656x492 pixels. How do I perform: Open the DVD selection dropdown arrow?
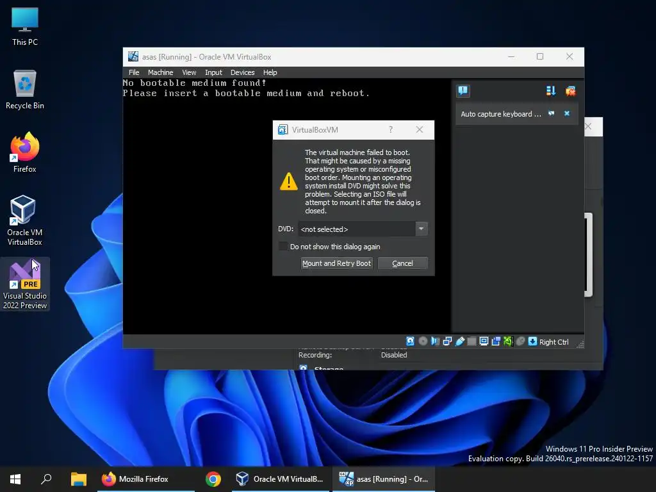pyautogui.click(x=422, y=229)
